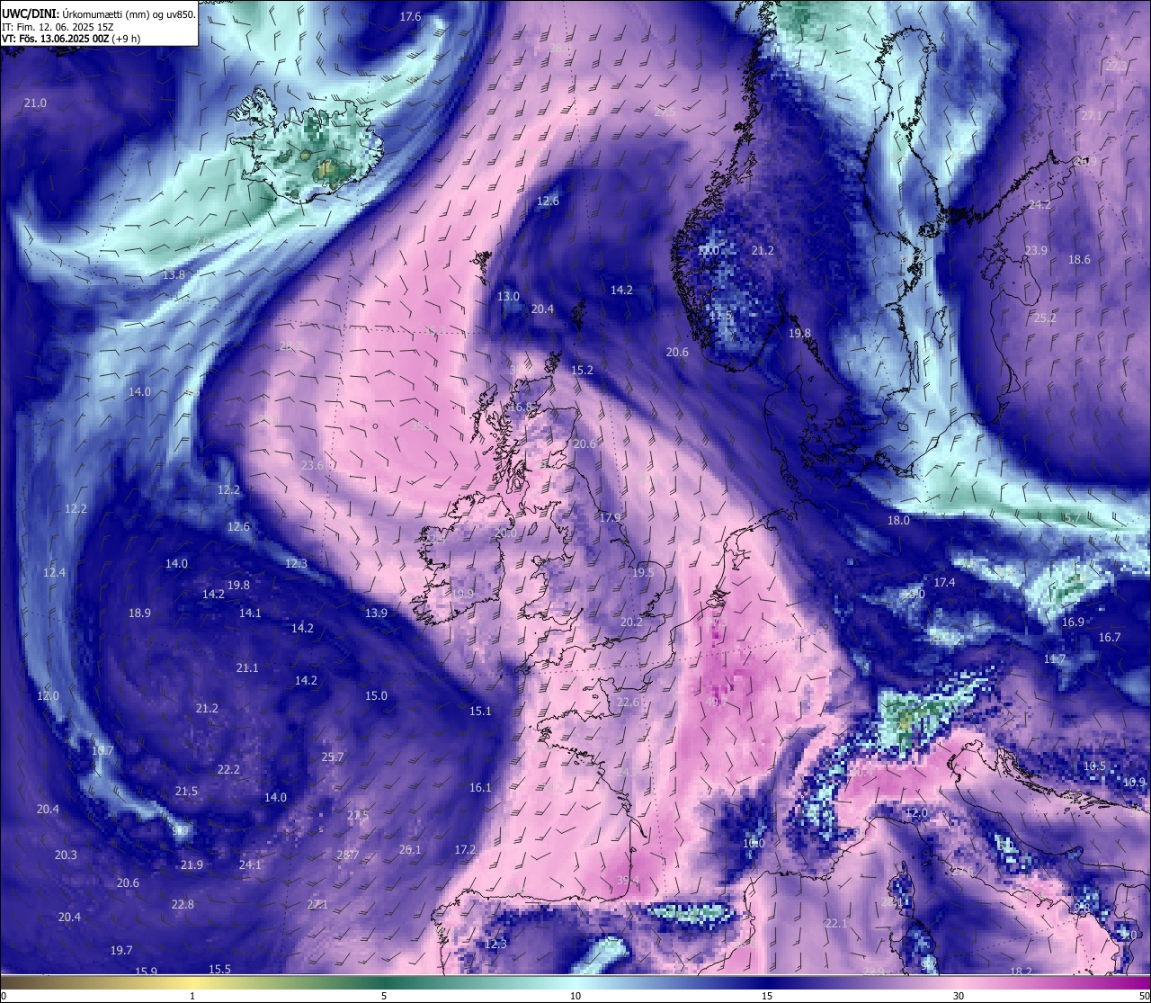Click the '(+9 h)' forecast offset text
The width and height of the screenshot is (1151, 1003).
pyautogui.click(x=127, y=39)
